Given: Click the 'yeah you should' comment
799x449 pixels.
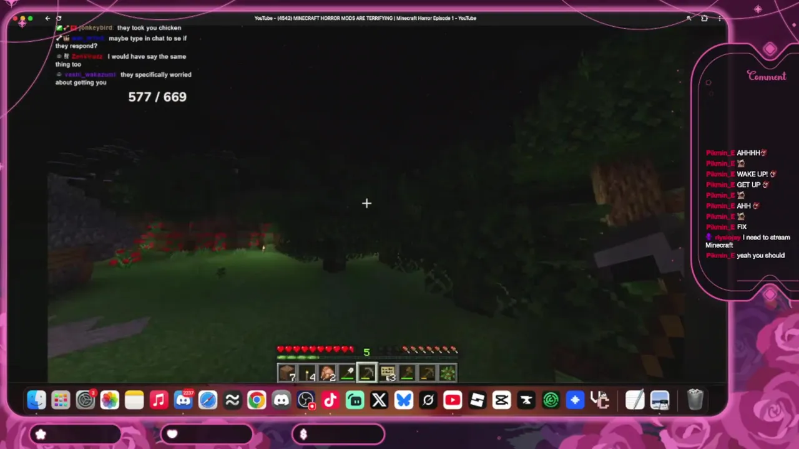Looking at the screenshot, I should pos(745,256).
